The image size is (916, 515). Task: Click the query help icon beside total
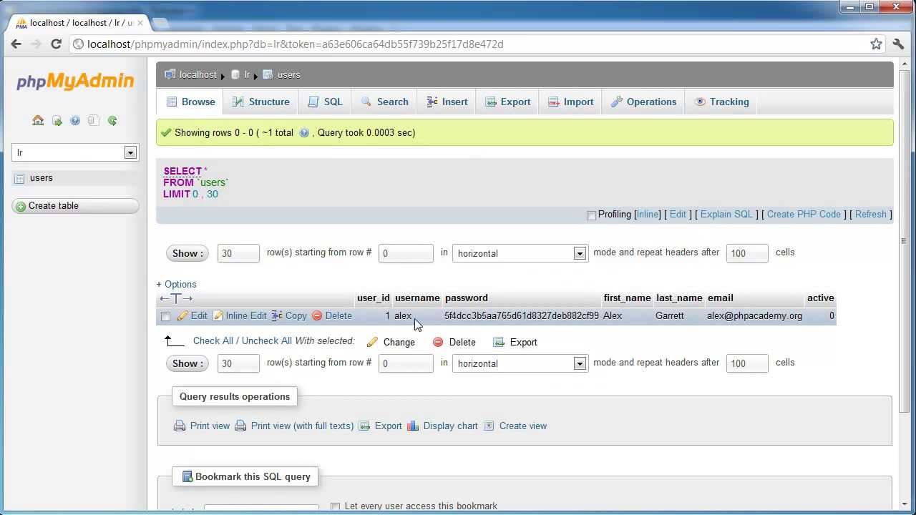pos(304,132)
